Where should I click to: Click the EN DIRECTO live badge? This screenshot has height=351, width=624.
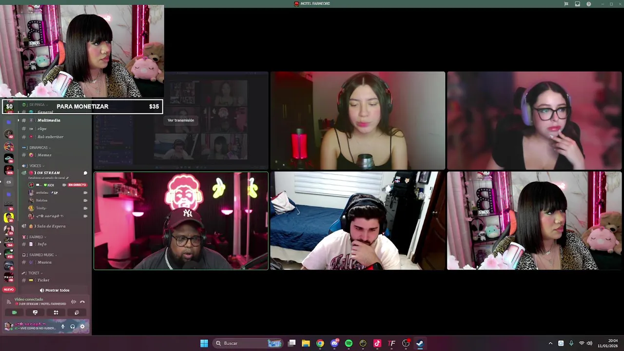pos(78,185)
